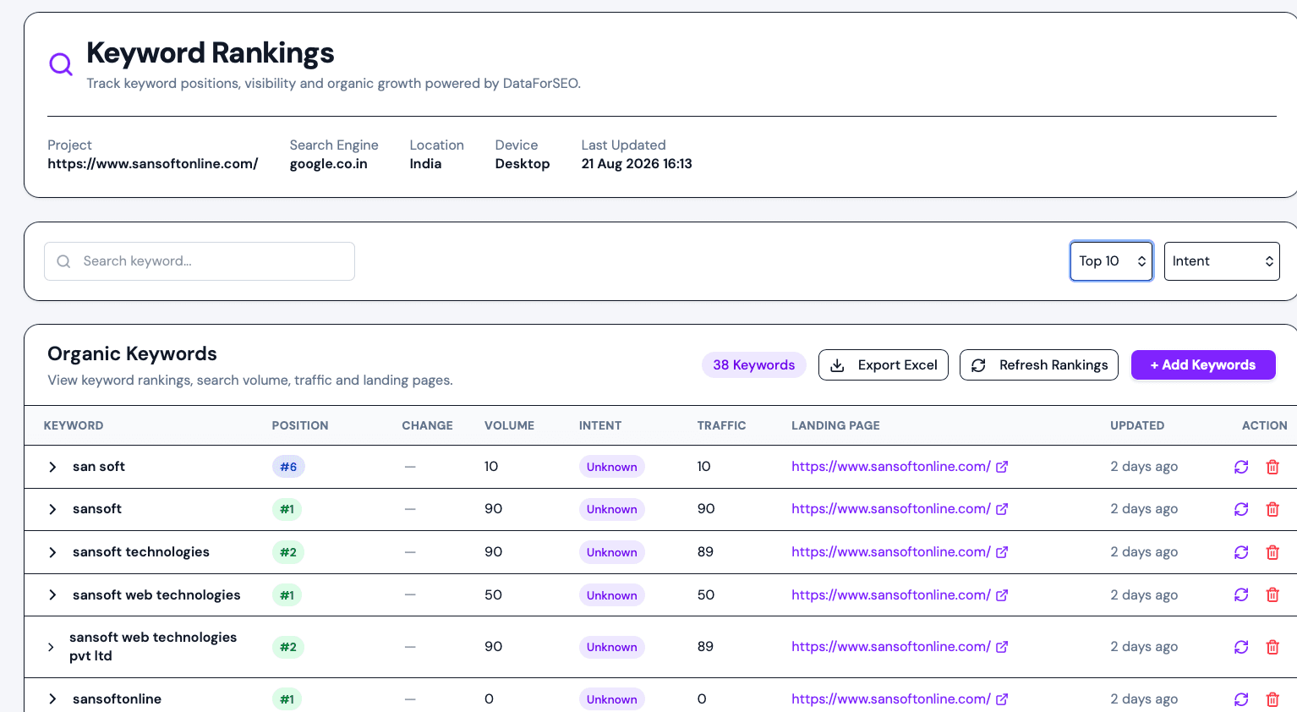Screen dimensions: 1297x712
Task: Click the LANDING PAGE column header
Action: [835, 425]
